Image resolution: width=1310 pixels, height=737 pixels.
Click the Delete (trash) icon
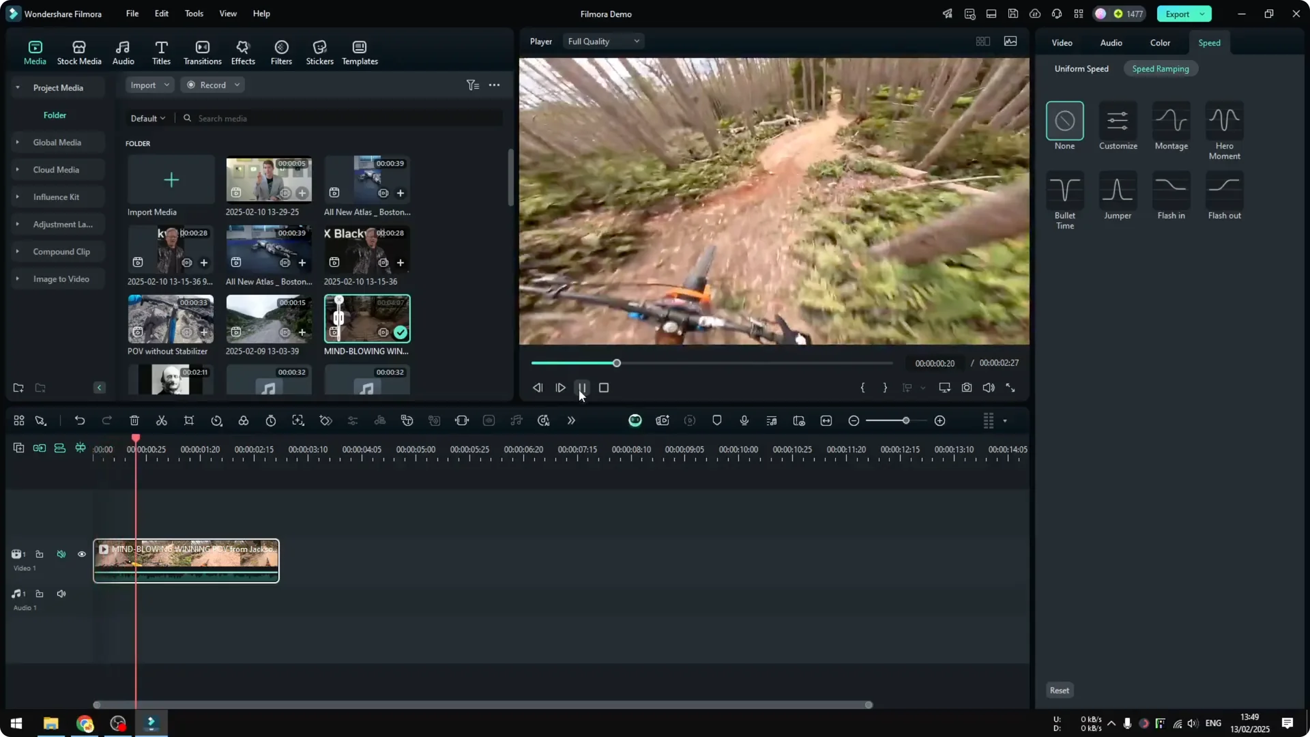tap(134, 420)
